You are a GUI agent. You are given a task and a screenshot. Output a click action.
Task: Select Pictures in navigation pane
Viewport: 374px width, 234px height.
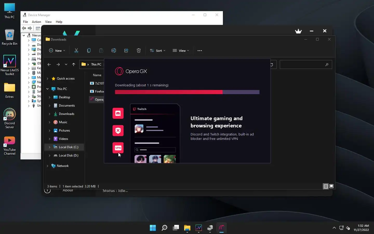tap(64, 131)
